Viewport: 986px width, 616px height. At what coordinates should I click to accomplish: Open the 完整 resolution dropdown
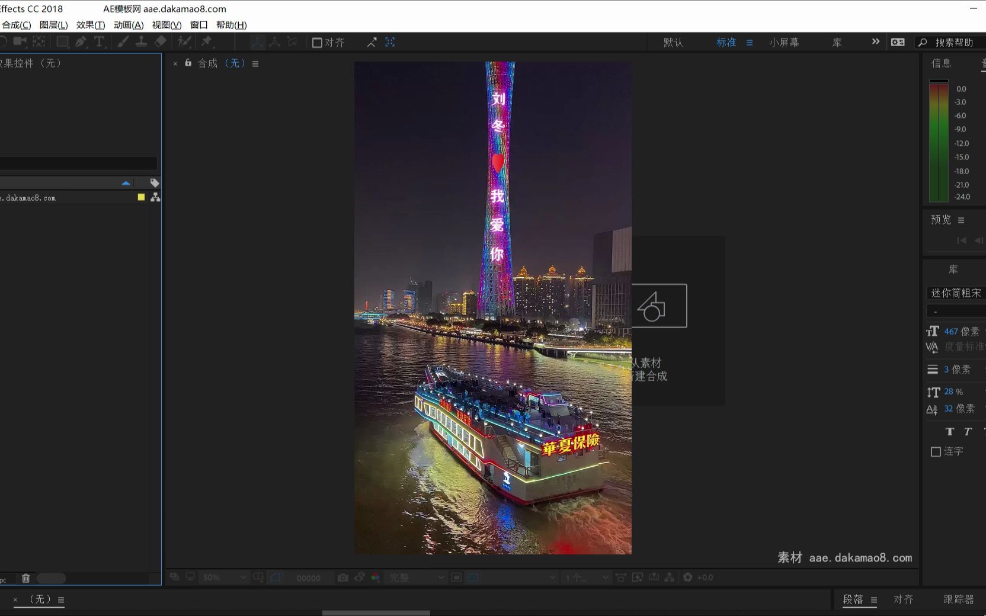(416, 577)
